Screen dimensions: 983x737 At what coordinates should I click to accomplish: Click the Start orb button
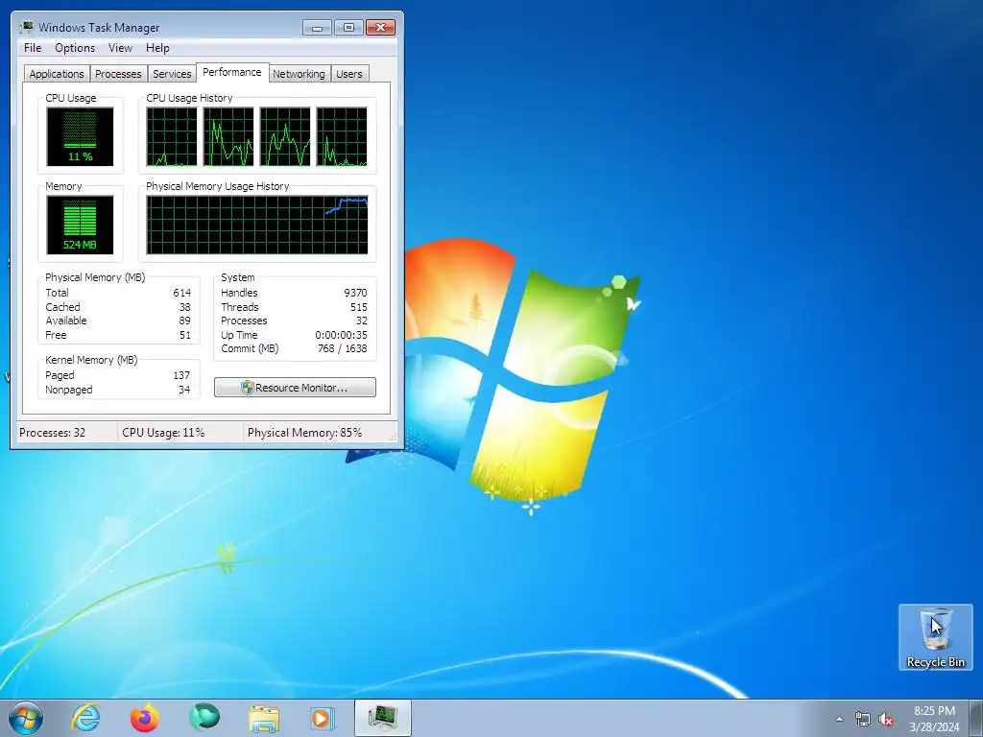point(26,718)
